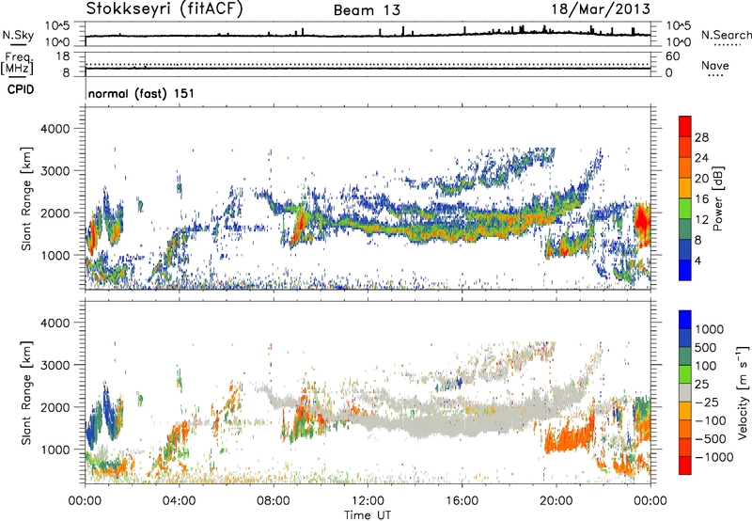The height and width of the screenshot is (521, 752).
Task: Click the 'Freq. [MHz]' axis label
Action: click(17, 64)
